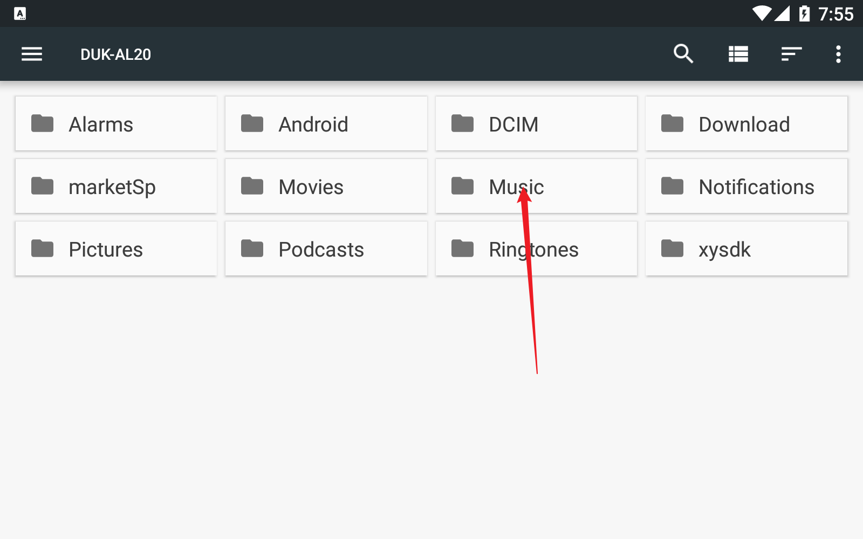This screenshot has height=539, width=863.
Task: Open the Android folder
Action: 326,124
